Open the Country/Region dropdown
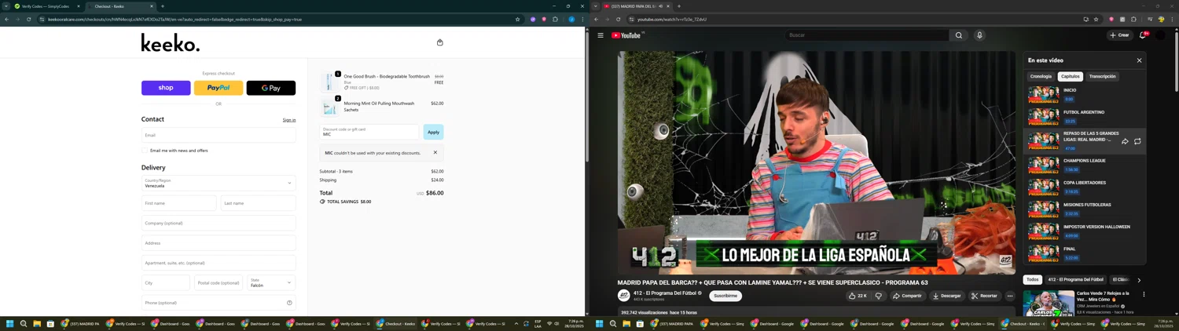This screenshot has height=331, width=1179. (x=219, y=183)
